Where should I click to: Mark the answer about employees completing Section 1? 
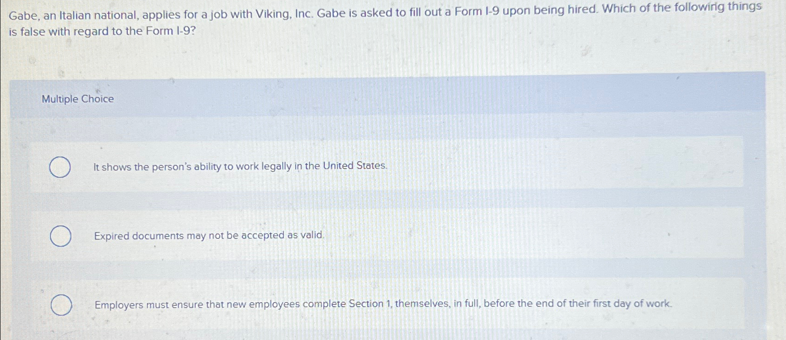point(383,304)
